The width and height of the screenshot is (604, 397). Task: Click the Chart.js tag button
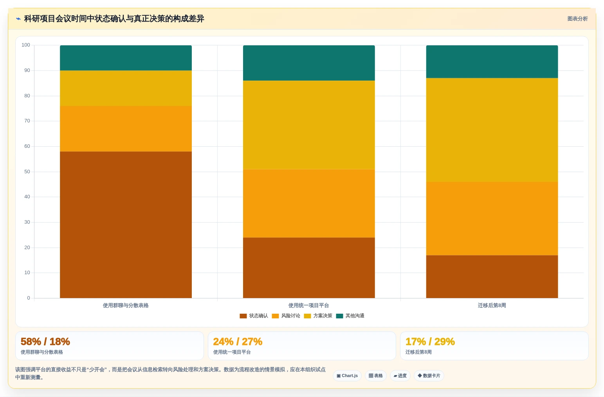347,376
